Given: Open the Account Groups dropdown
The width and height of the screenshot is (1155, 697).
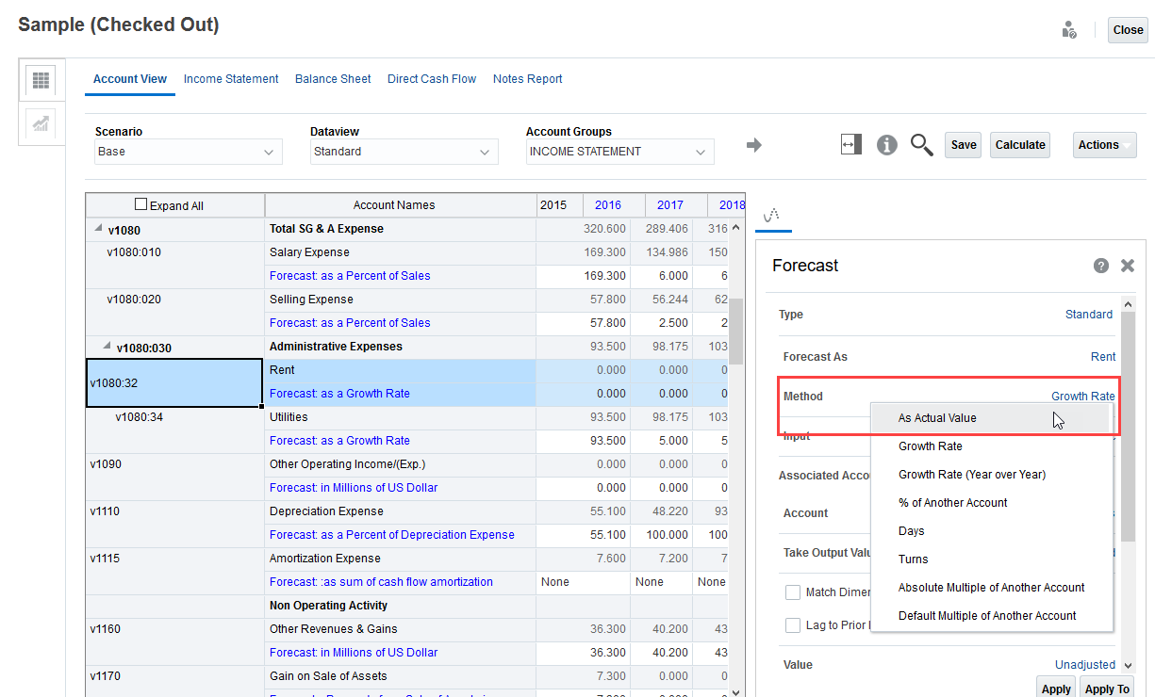Looking at the screenshot, I should tap(619, 152).
